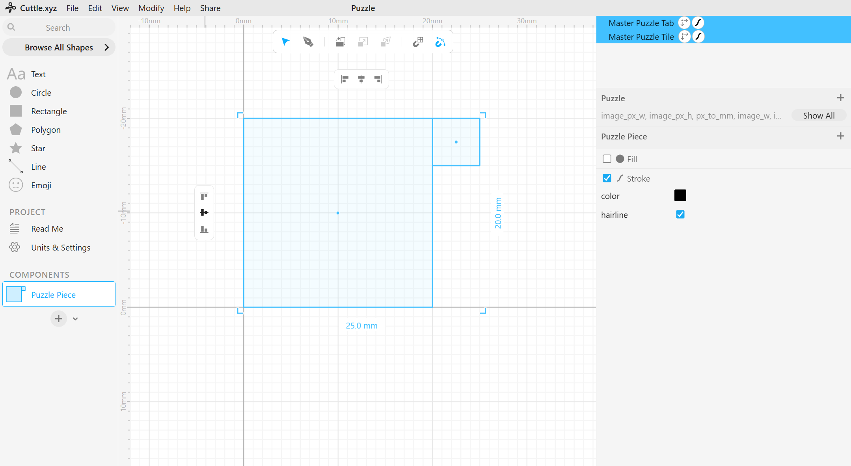Open the black stroke color swatch
The image size is (851, 466).
click(680, 195)
